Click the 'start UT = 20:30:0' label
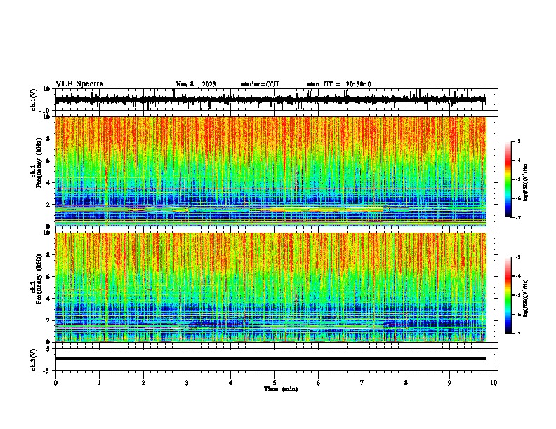Image resolution: width=556 pixels, height=429 pixels. click(339, 84)
